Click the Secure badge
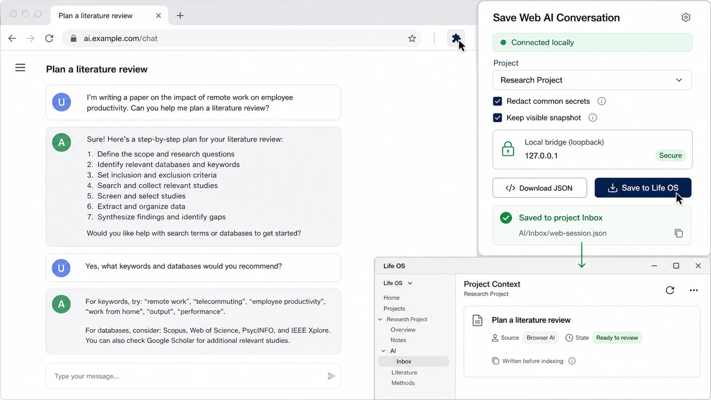The height and width of the screenshot is (400, 711). (670, 156)
